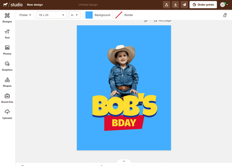The image size is (232, 166).
Task: Click the rotate orientation icon at toolbar right
Action: [x=225, y=15]
